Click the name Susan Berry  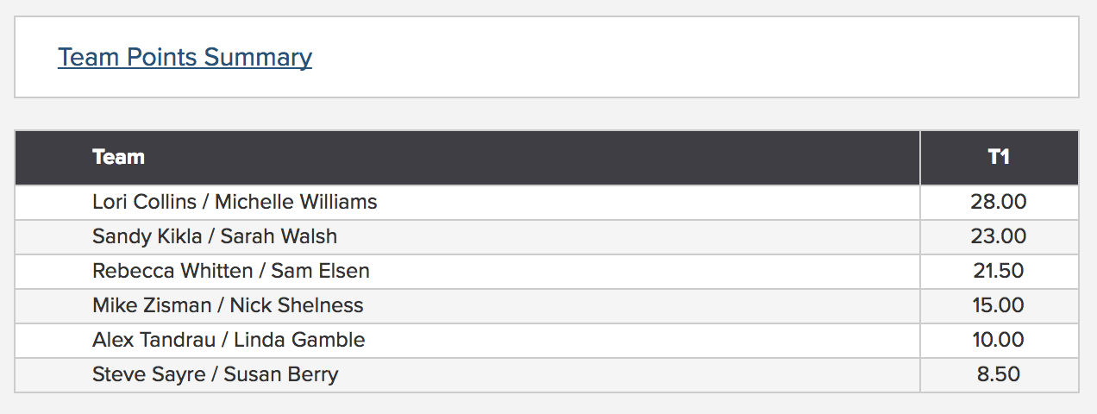280,374
